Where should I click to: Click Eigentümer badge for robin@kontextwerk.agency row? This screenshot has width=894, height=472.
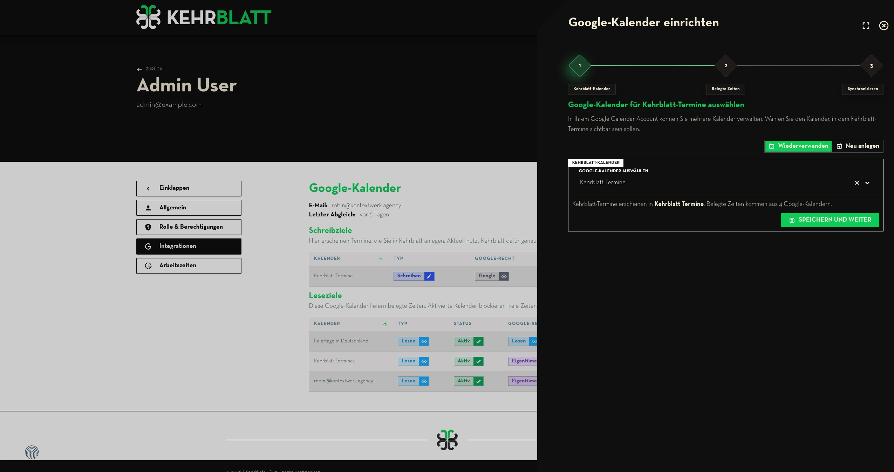tap(523, 381)
